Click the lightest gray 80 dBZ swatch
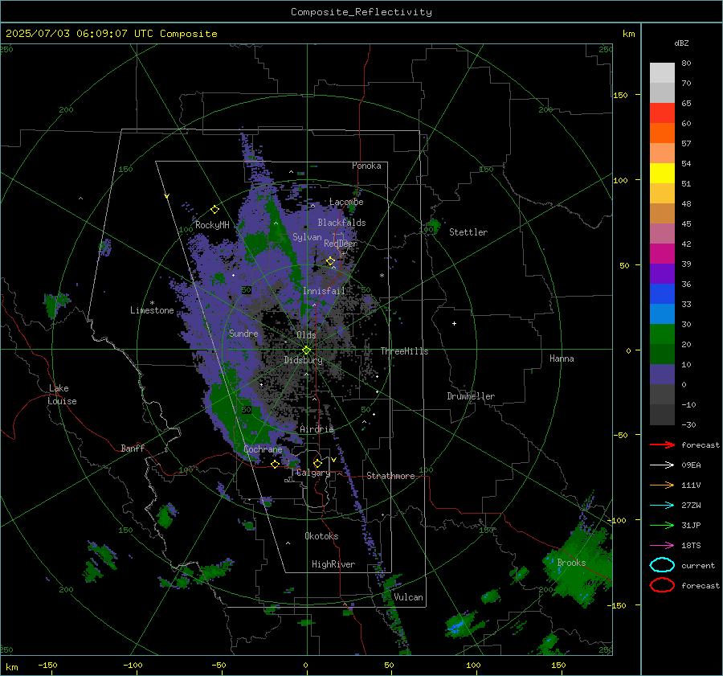 click(x=662, y=72)
